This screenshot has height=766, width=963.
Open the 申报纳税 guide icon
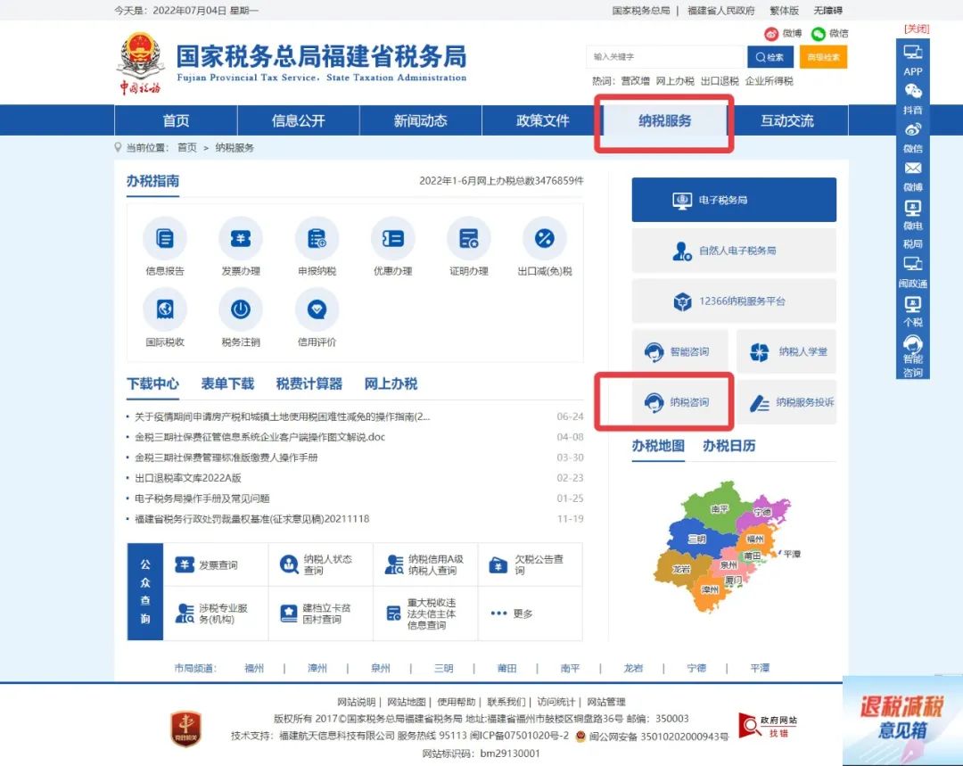(x=317, y=238)
